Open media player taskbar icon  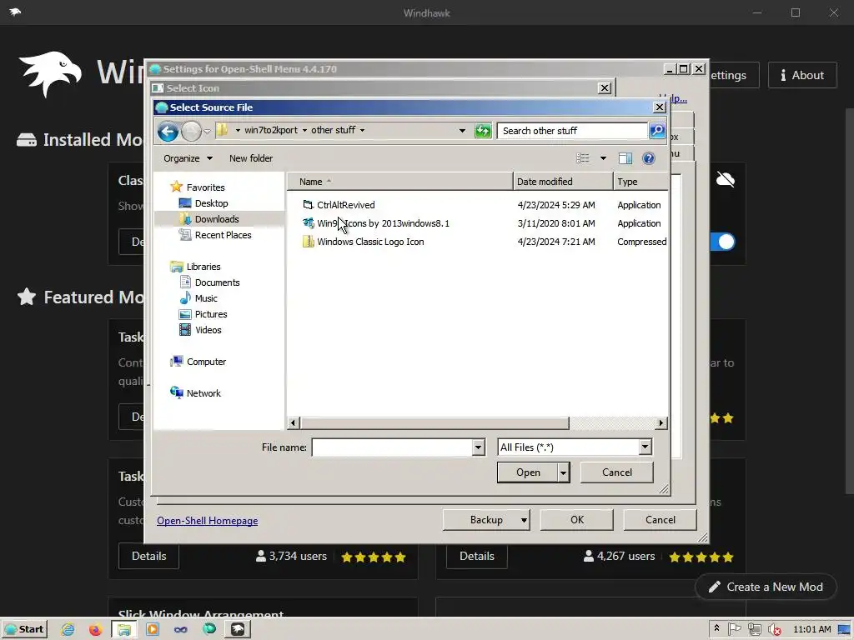pyautogui.click(x=153, y=630)
